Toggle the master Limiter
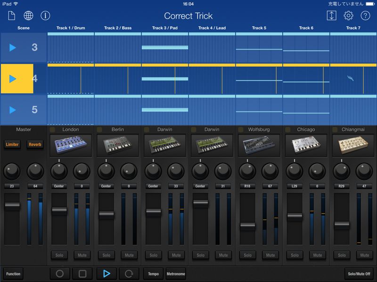The width and height of the screenshot is (377, 282). pos(12,144)
